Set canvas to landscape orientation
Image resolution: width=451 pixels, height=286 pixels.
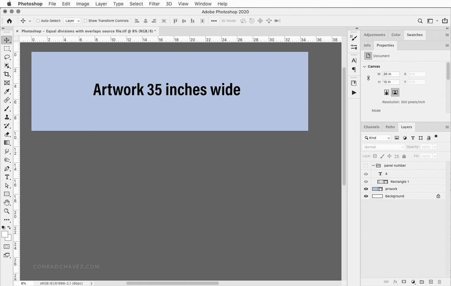[395, 92]
